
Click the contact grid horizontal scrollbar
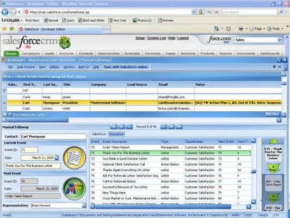click(x=38, y=120)
